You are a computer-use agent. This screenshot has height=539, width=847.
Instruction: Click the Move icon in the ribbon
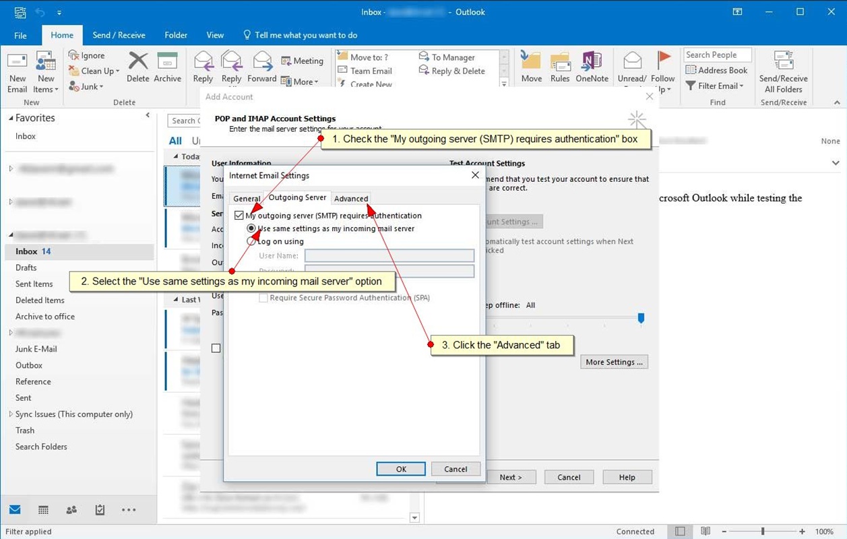coord(531,61)
